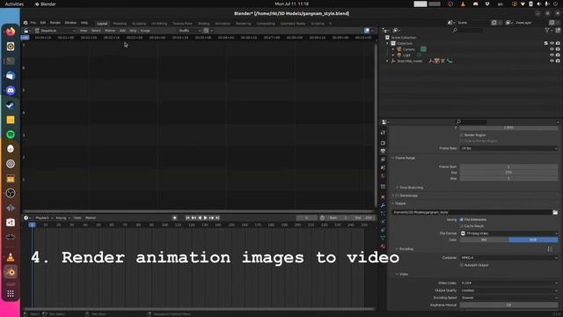Toggle the auto-keying record button
The height and width of the screenshot is (317, 563).
click(175, 217)
